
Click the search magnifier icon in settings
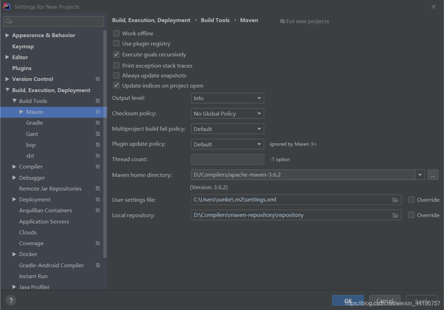point(9,21)
